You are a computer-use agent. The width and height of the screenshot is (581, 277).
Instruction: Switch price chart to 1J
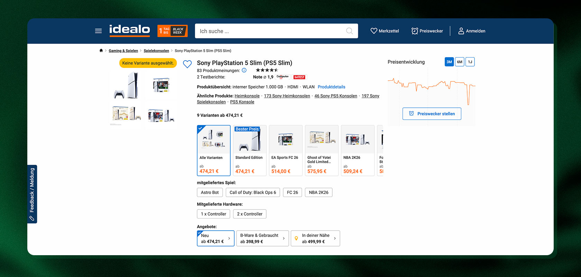tap(470, 62)
